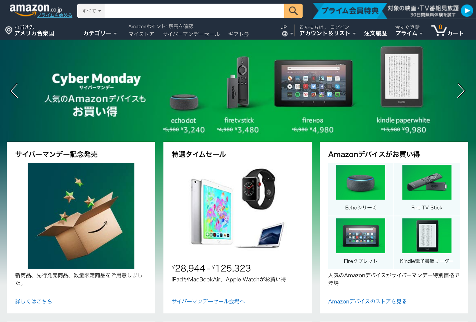Go to previous banner slide arrow
This screenshot has width=476, height=322.
tap(14, 91)
